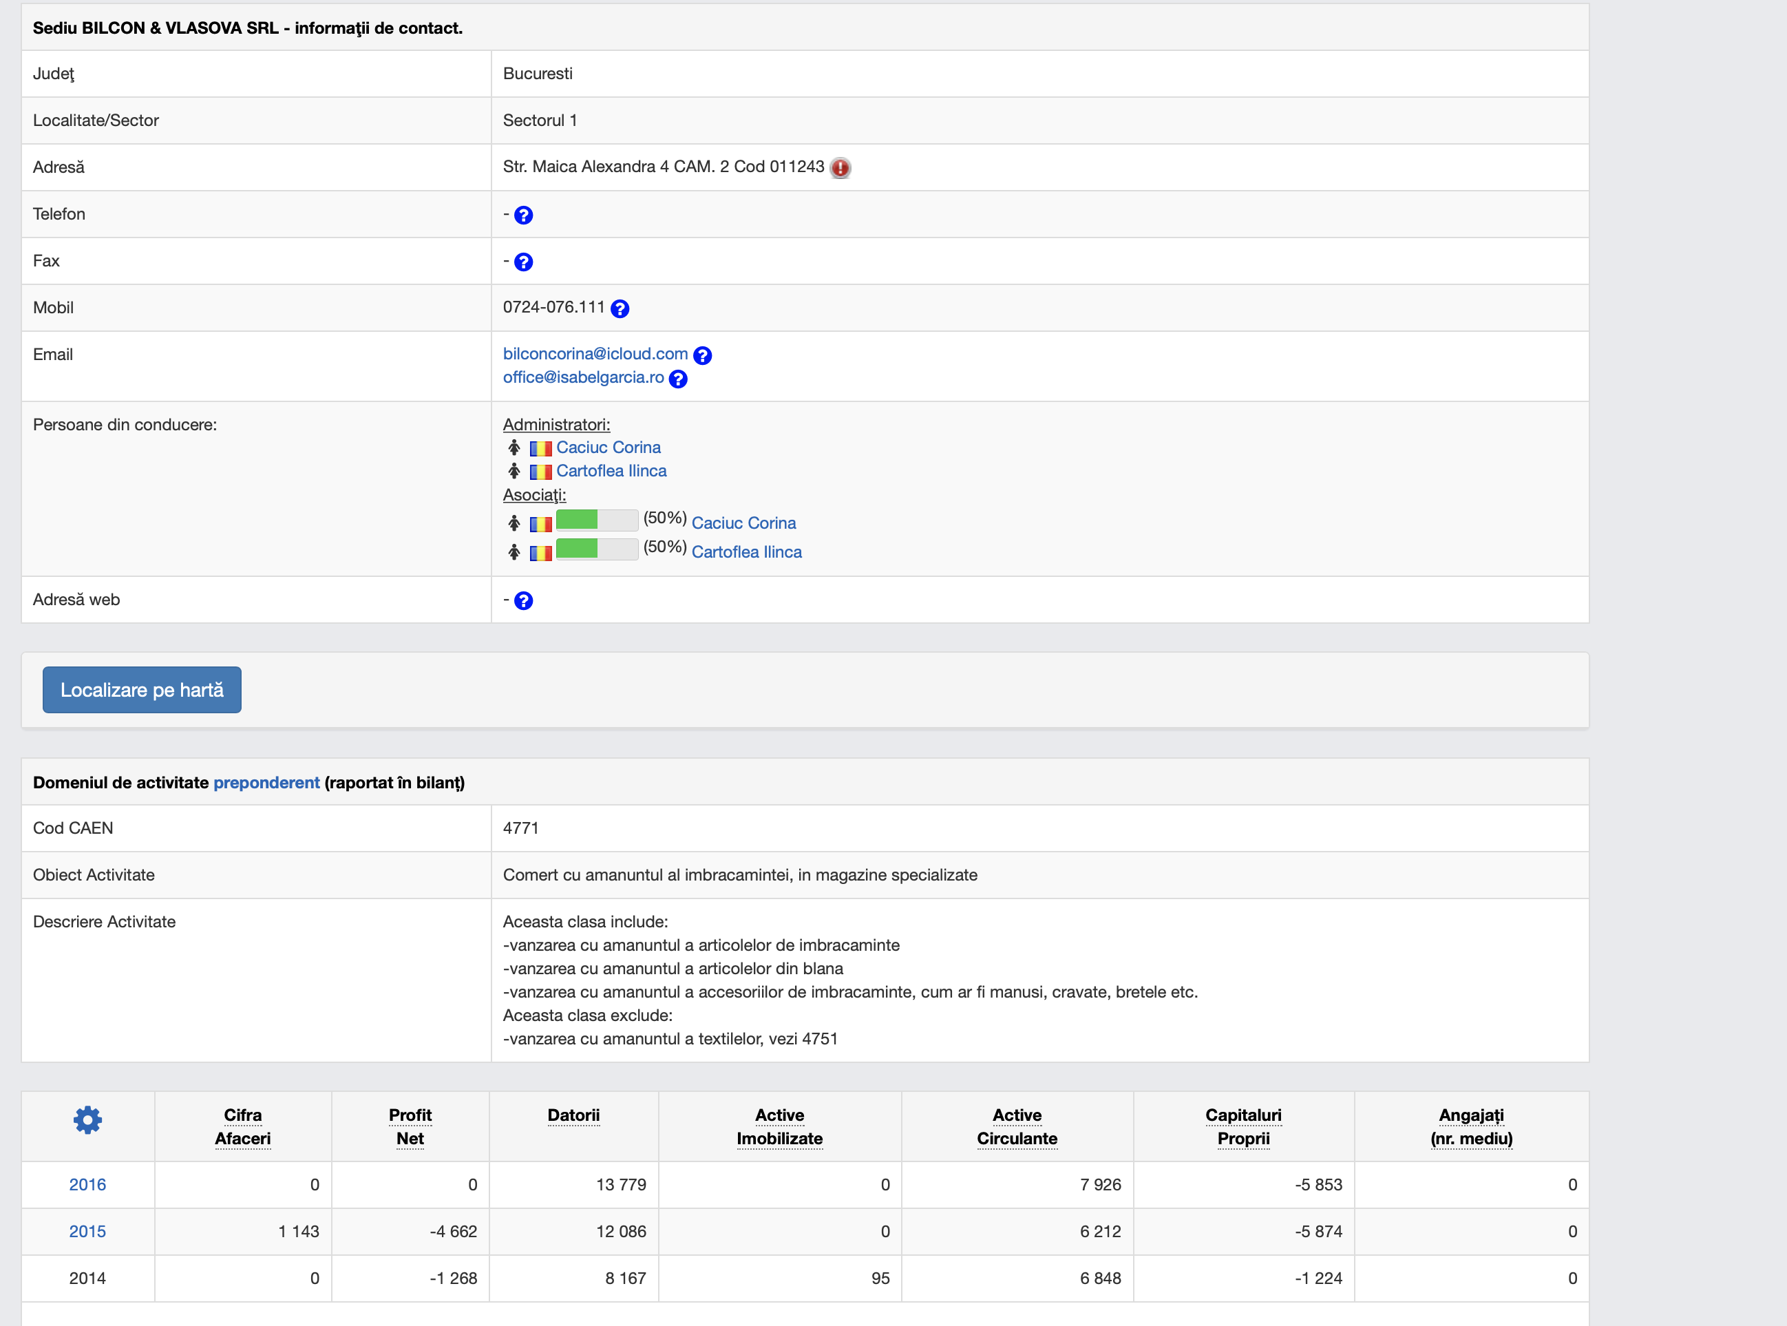Click the question mark in Adresă web row
This screenshot has width=1787, height=1326.
523,600
